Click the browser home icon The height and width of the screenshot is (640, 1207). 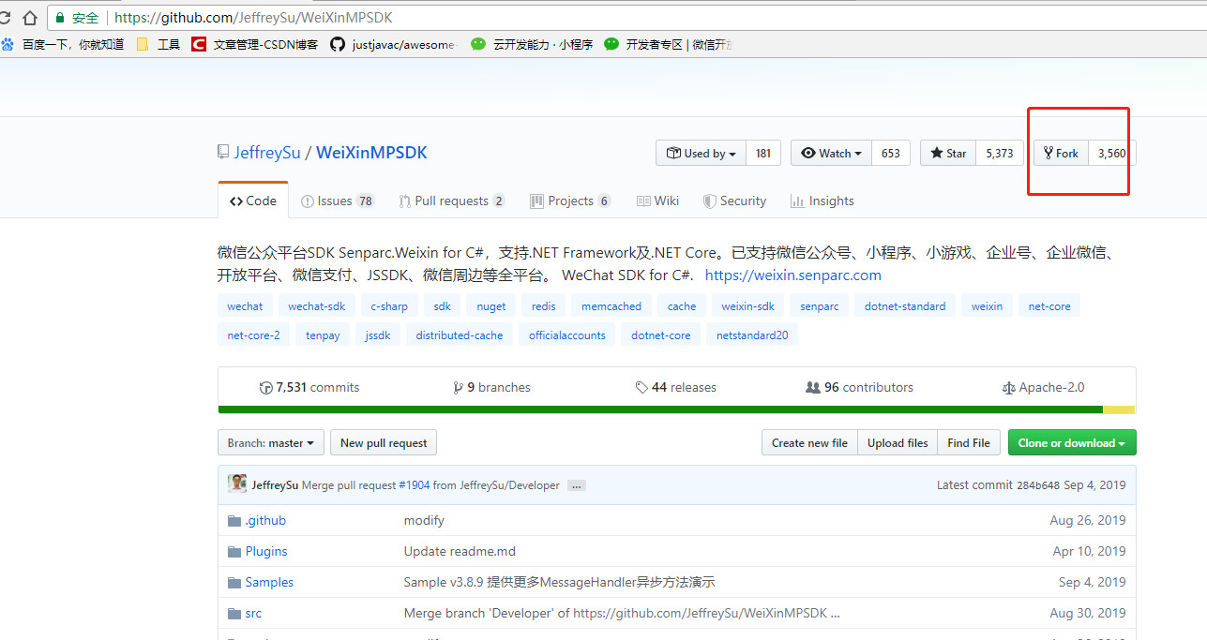(30, 17)
